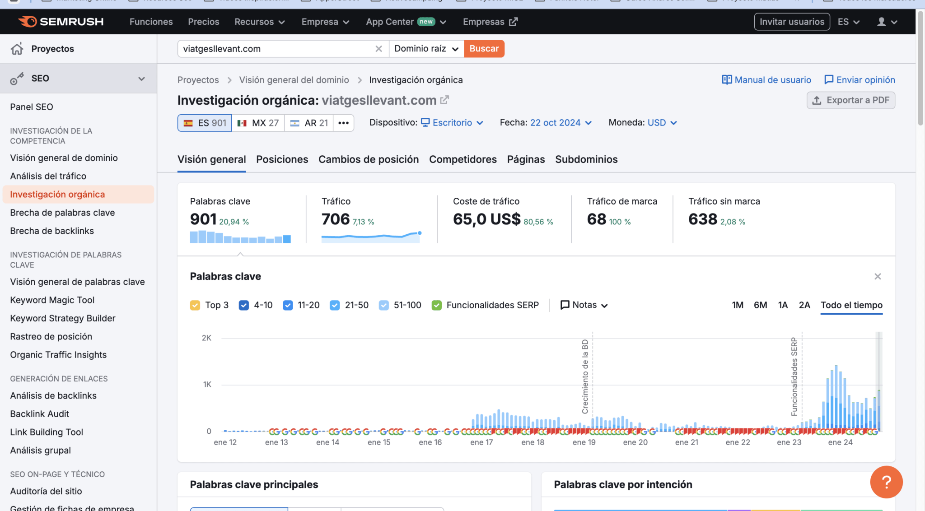Image resolution: width=925 pixels, height=511 pixels.
Task: Clear the domain search field
Action: [x=379, y=49]
